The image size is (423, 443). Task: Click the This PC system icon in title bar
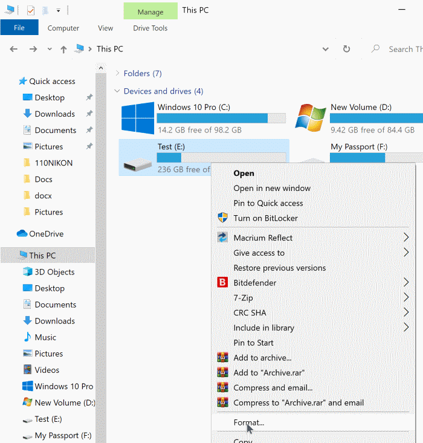point(10,10)
